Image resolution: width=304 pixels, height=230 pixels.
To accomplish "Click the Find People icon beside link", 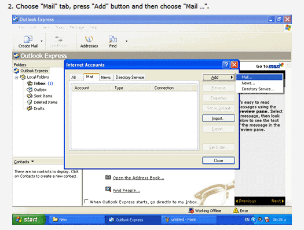I will pos(108,189).
